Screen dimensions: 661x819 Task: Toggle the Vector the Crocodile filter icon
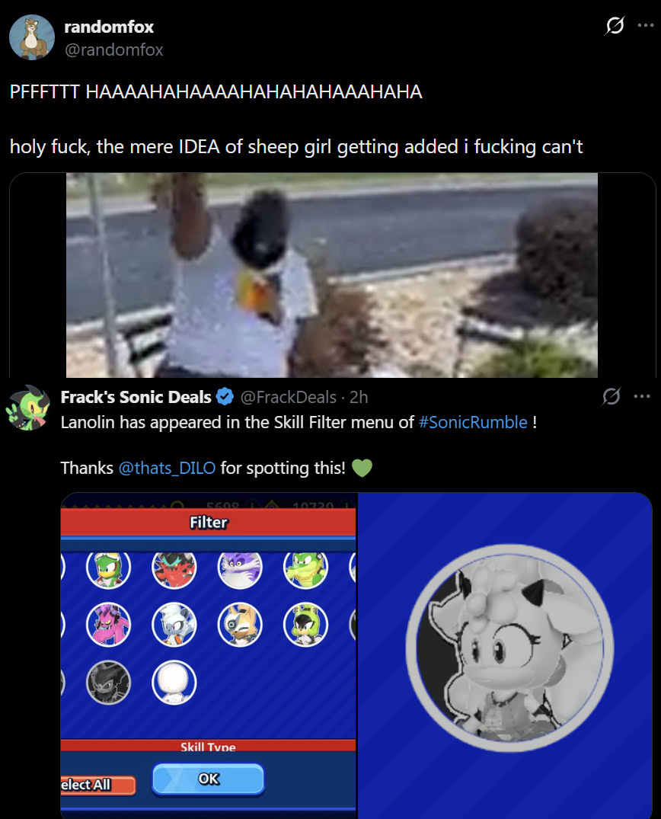coord(305,568)
